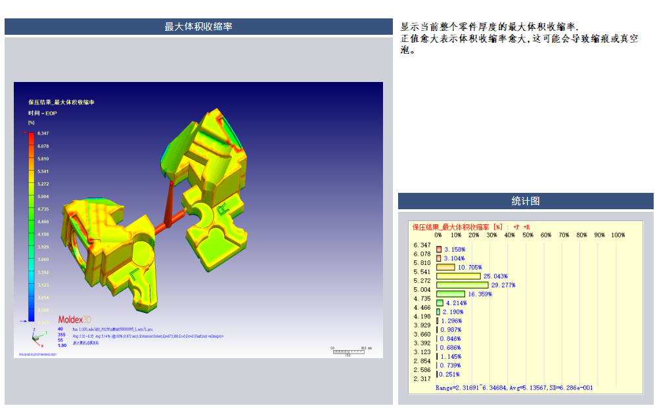Select the 最大体积收缩率 header bar

tap(198, 27)
